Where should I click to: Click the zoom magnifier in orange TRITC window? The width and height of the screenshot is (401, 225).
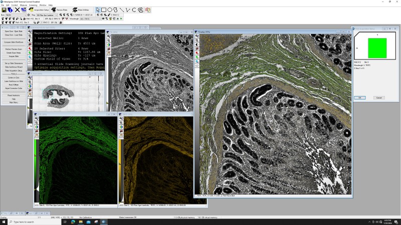point(121,118)
